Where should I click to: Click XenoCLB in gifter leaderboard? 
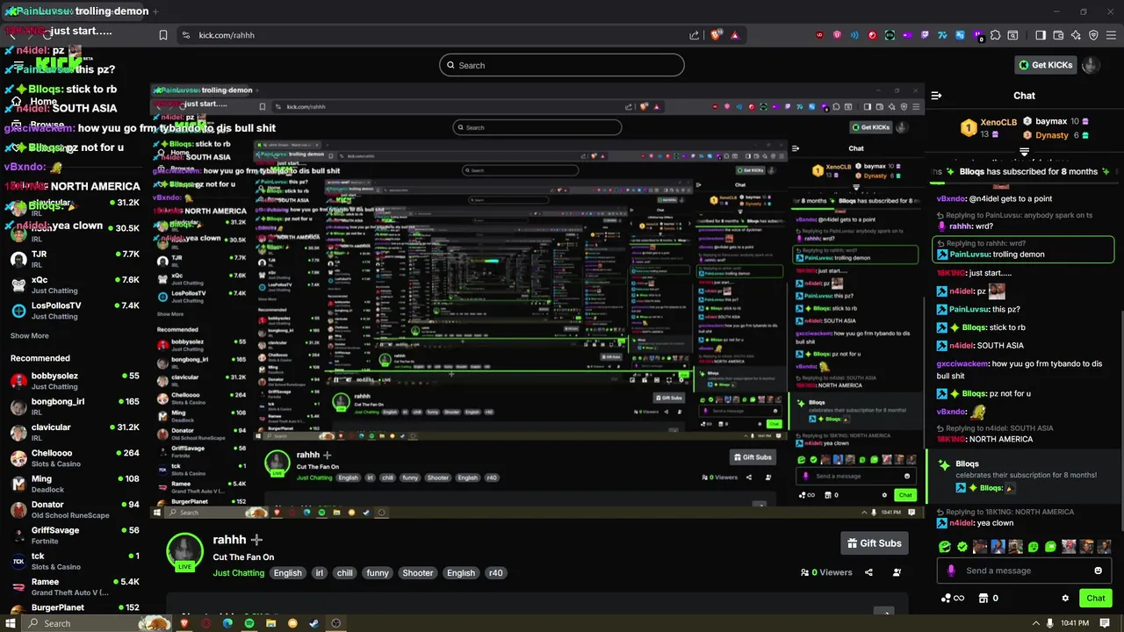[x=999, y=122]
